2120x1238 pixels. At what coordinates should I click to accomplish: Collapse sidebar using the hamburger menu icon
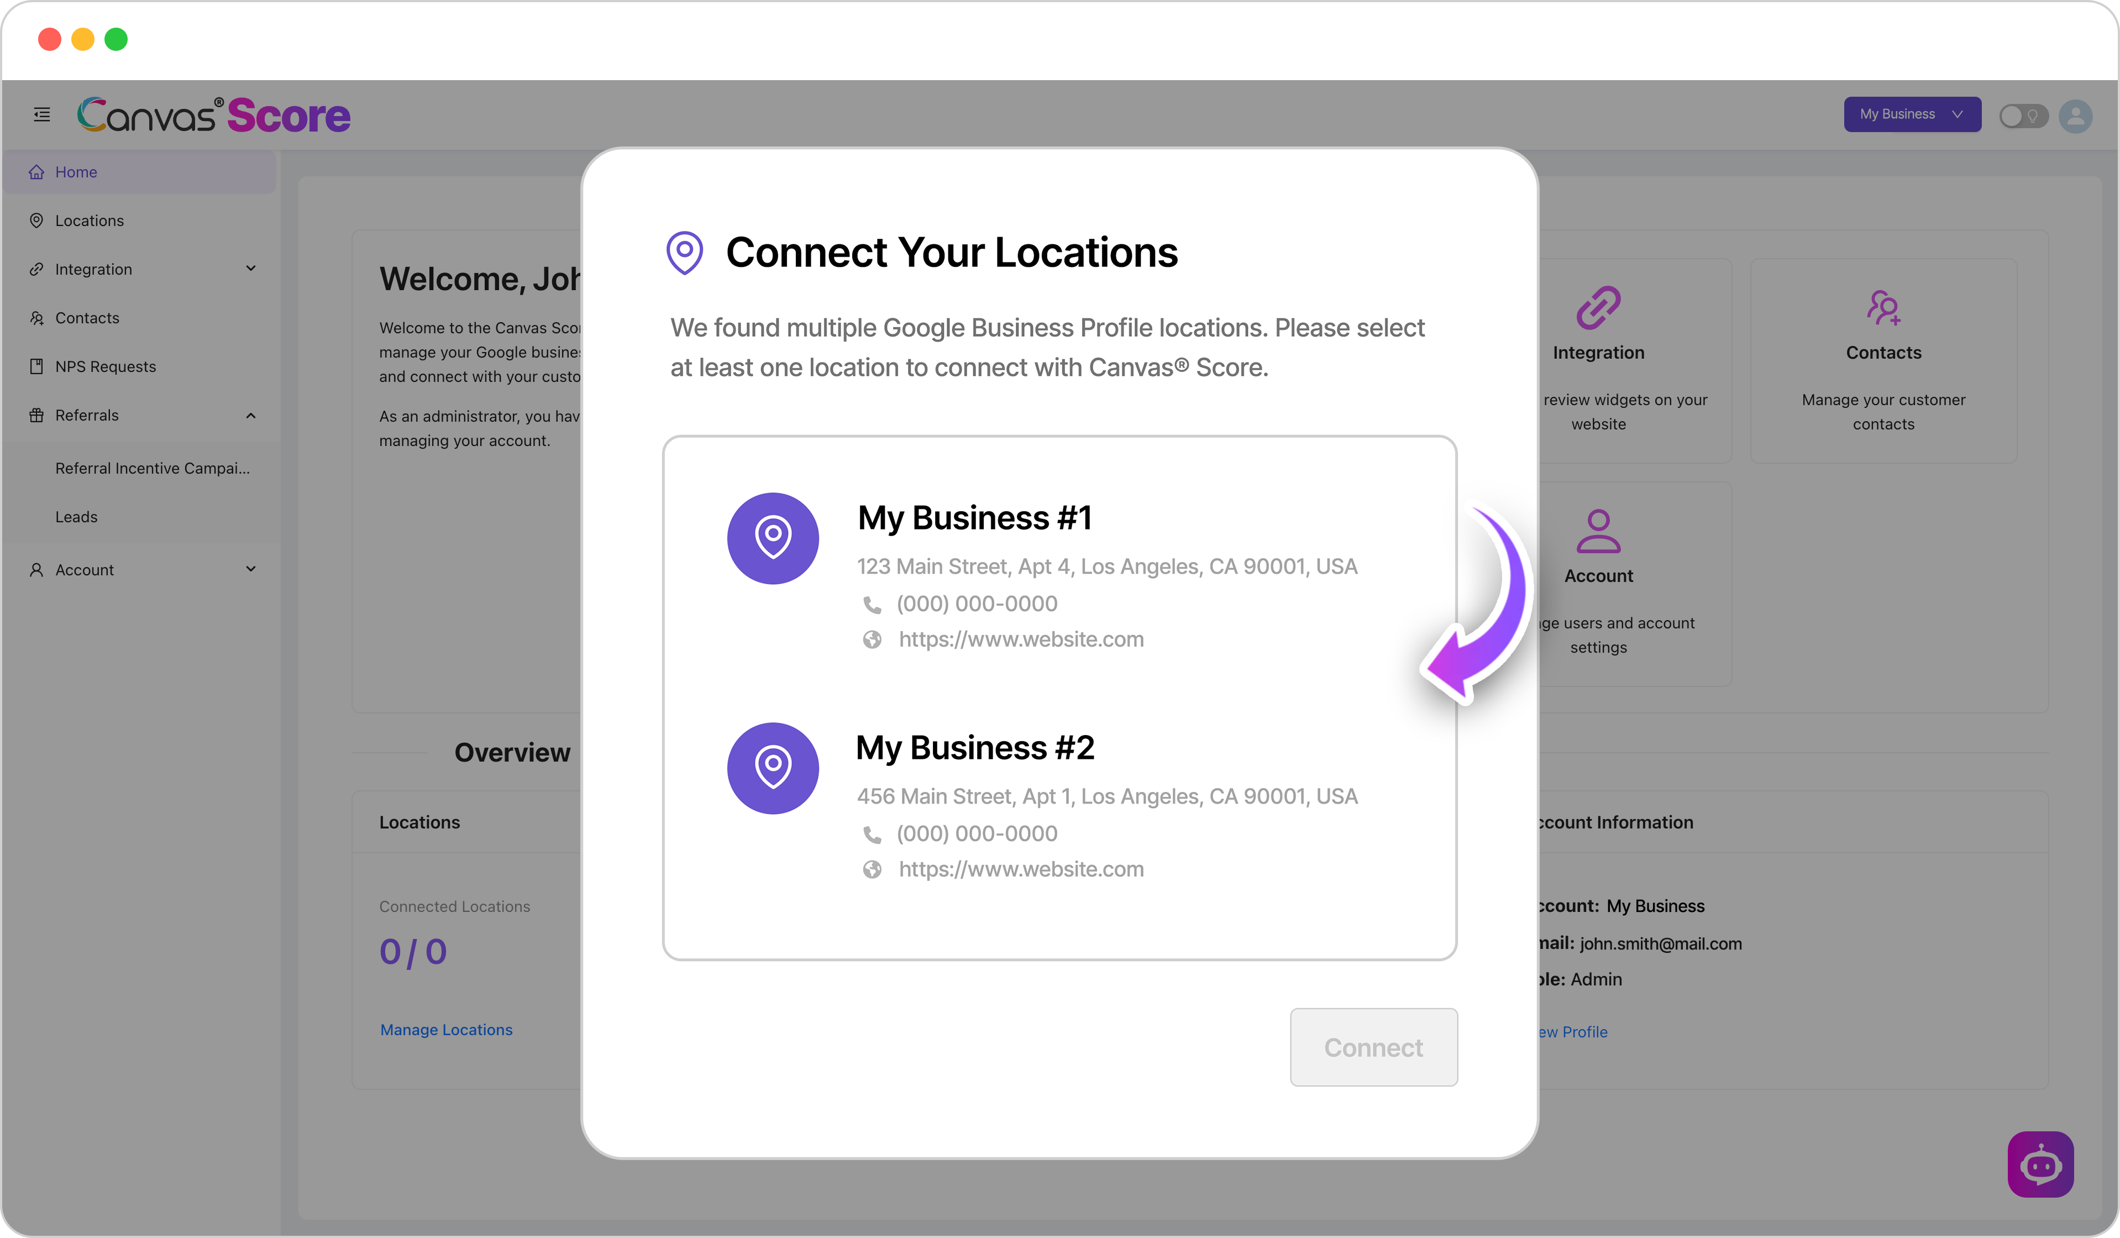coord(41,114)
